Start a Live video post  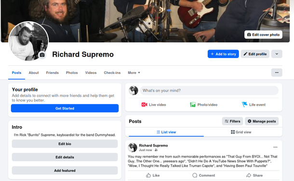pos(154,105)
